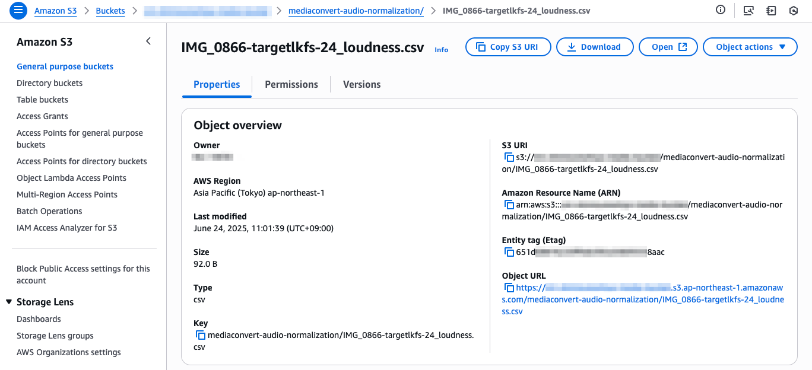Download the CSV object
The image size is (812, 370).
pyautogui.click(x=594, y=47)
